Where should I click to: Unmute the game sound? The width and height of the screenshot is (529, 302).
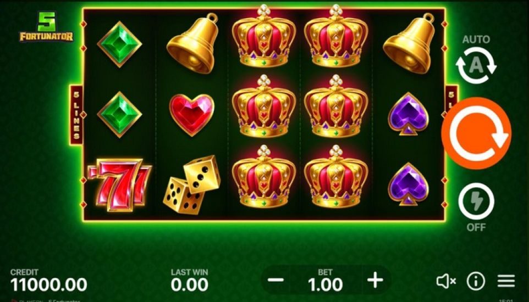pyautogui.click(x=446, y=281)
